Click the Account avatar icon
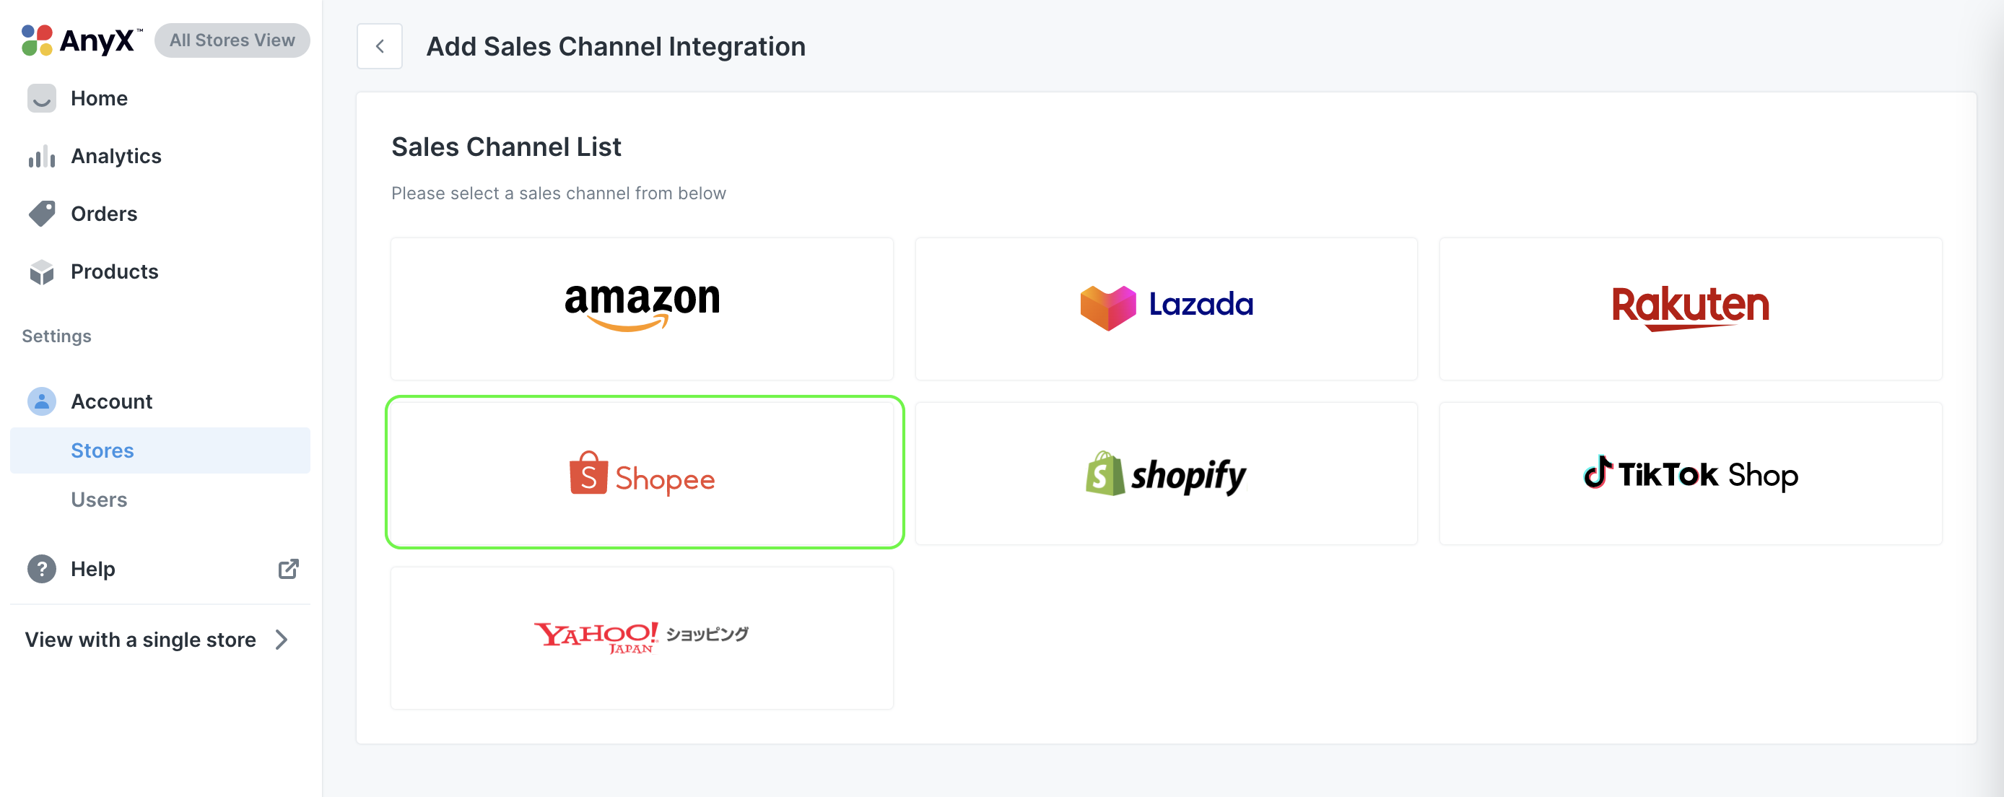 (42, 401)
